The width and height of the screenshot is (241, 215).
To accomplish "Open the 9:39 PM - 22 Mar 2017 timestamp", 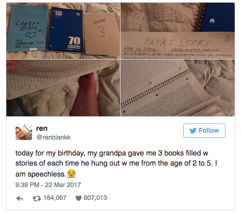I will 48,185.
